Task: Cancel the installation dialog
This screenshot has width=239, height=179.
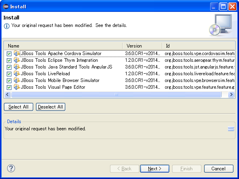Action: click(218, 169)
